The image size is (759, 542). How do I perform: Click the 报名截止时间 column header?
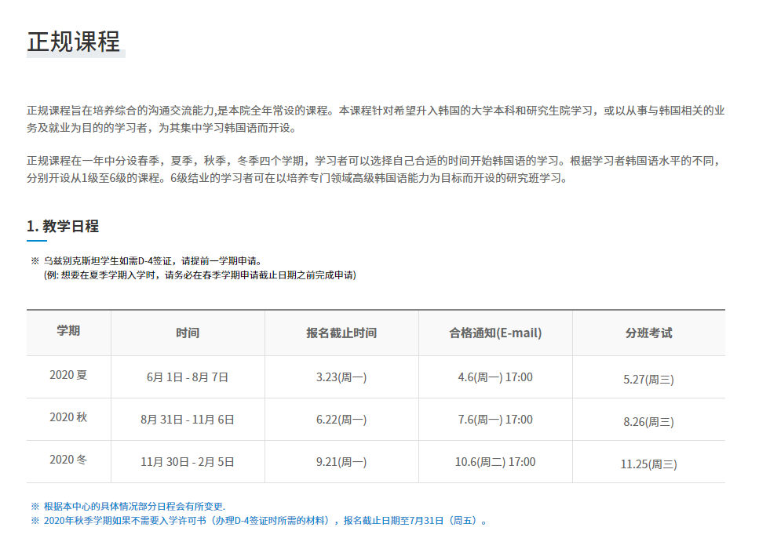341,333
